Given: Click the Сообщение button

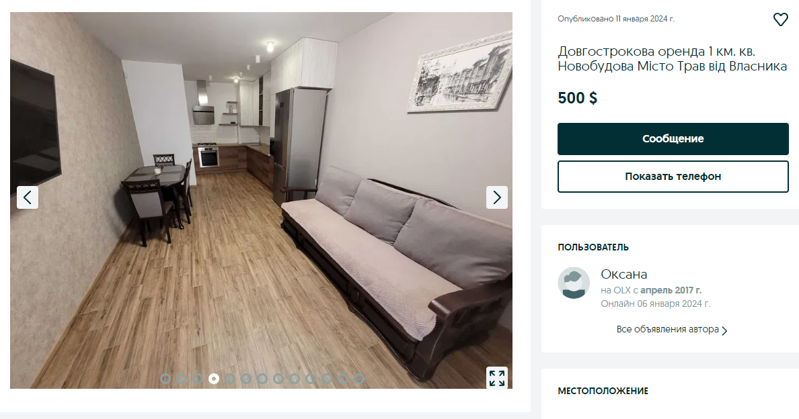Looking at the screenshot, I should point(673,139).
